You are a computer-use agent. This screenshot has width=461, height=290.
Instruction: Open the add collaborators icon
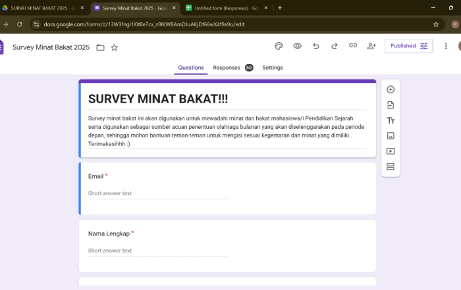coord(371,46)
